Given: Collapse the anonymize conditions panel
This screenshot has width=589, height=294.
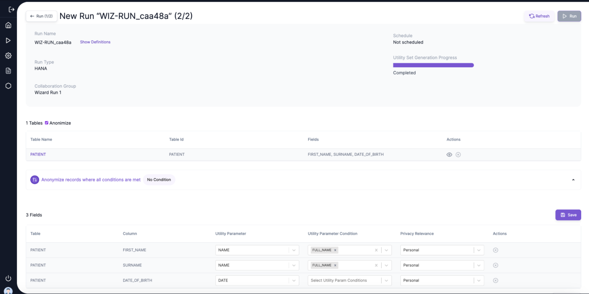Looking at the screenshot, I should [573, 180].
